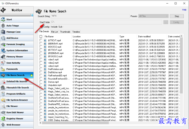Check the box for OneNoteFRE_Welcom row
The width and height of the screenshot is (189, 129).
pyautogui.click(x=41, y=104)
